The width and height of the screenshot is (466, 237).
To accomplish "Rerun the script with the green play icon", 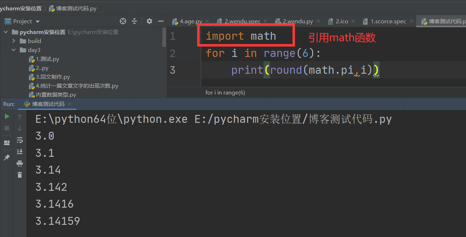I will (x=7, y=116).
